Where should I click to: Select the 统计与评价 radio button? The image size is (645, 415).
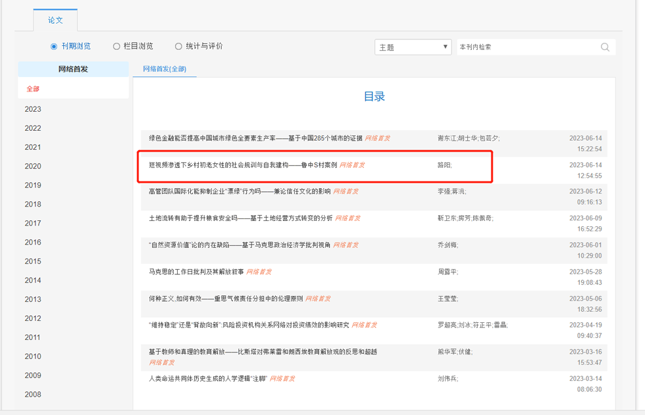coord(178,47)
